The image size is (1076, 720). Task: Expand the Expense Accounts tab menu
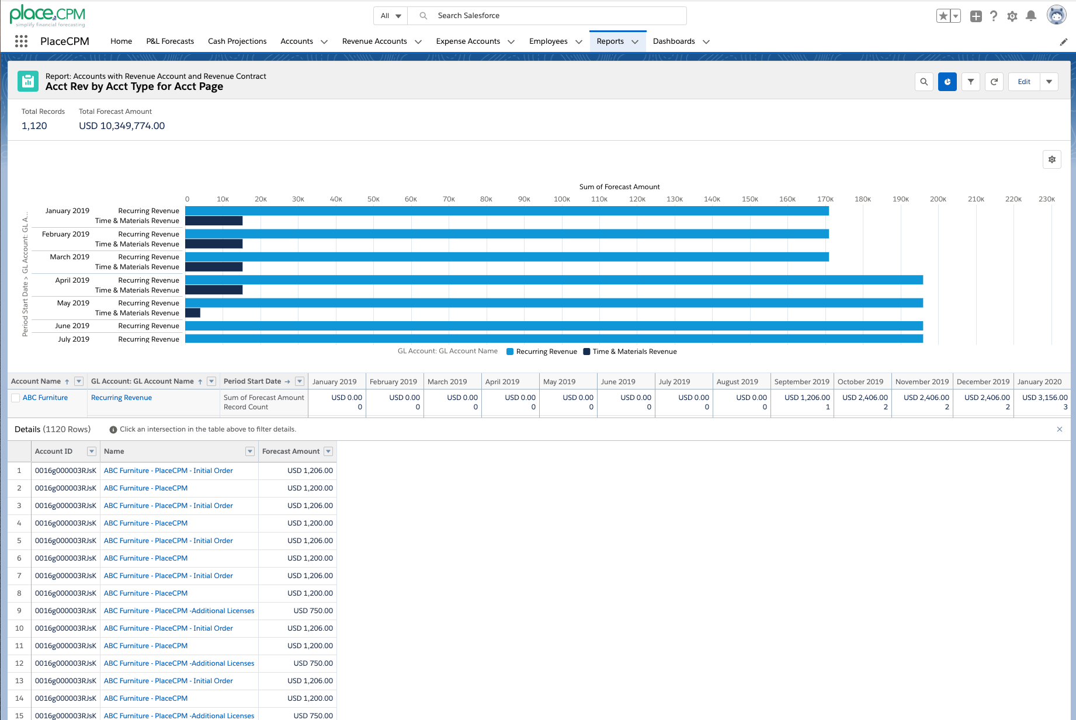511,41
